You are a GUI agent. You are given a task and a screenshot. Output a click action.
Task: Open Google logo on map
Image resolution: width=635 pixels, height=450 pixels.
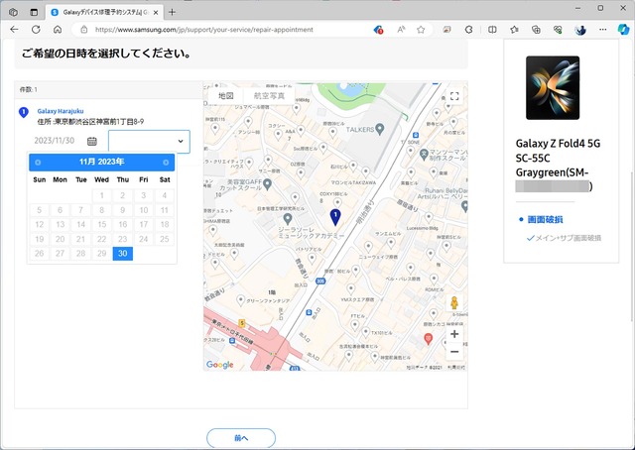(x=219, y=365)
